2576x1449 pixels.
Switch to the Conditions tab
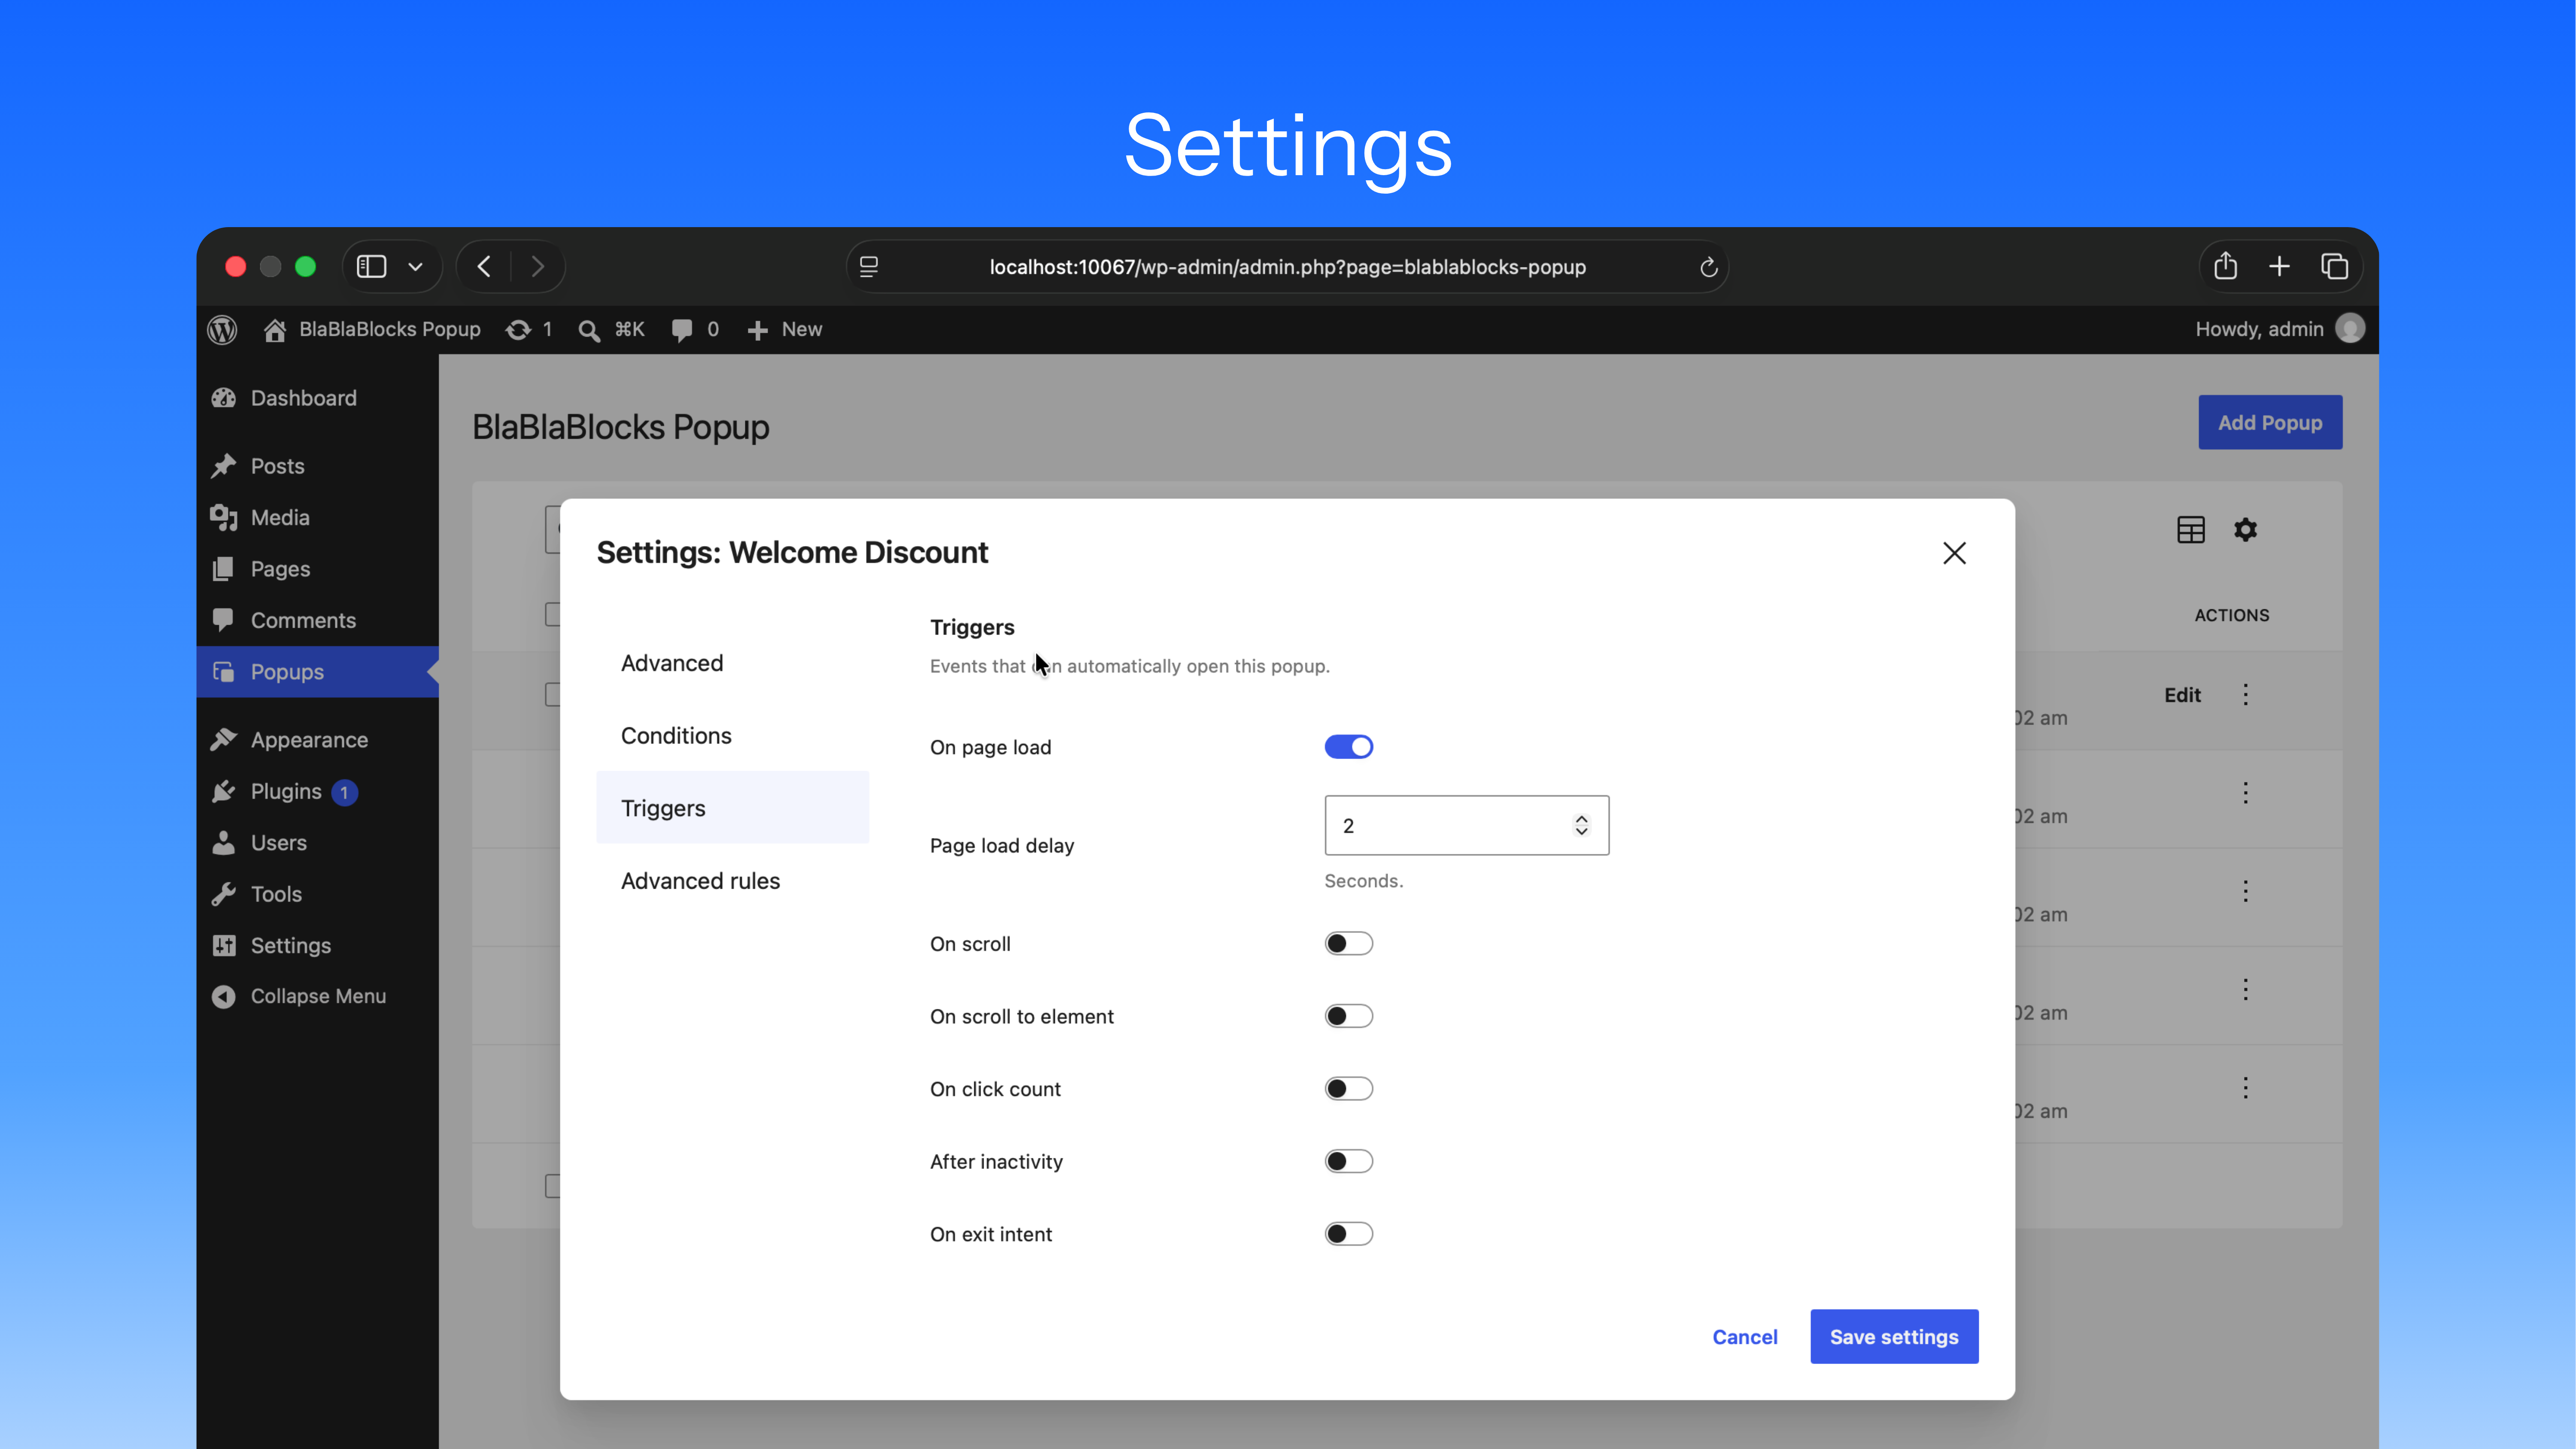(733, 735)
